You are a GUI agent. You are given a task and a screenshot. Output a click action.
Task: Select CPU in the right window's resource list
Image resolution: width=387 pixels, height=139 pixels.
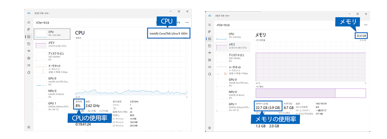(x=232, y=36)
